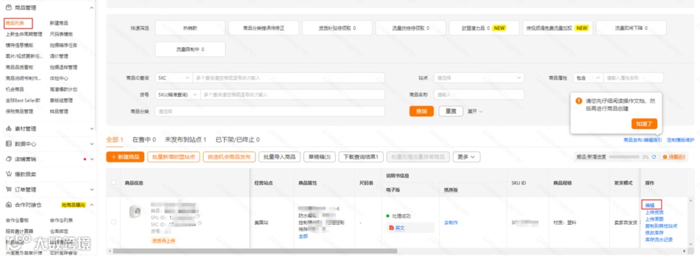
Task: Select the 商品分类错误待修正 quick filter
Action: click(x=263, y=28)
